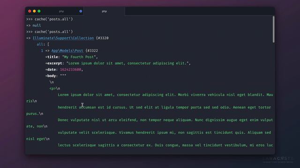
Task: Click the null result output
Action: pos(37,25)
